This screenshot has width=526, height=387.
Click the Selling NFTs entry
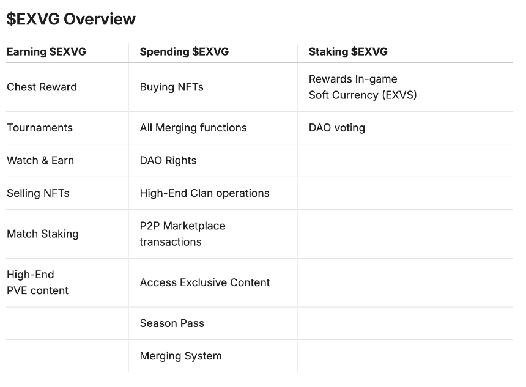(x=38, y=193)
